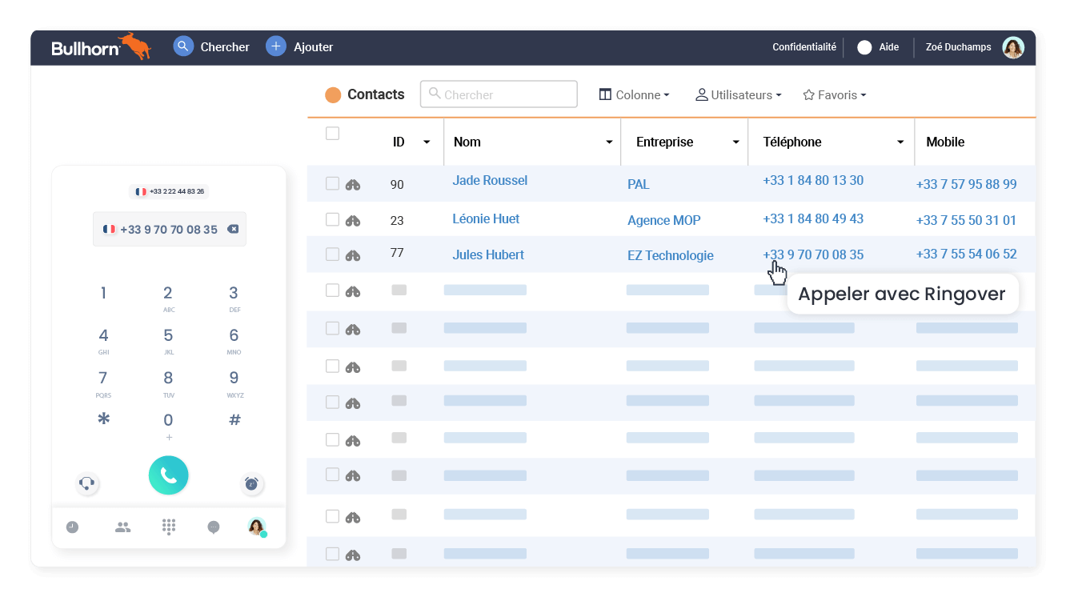Open the call history clock icon
This screenshot has height=597, width=1066.
pos(72,527)
